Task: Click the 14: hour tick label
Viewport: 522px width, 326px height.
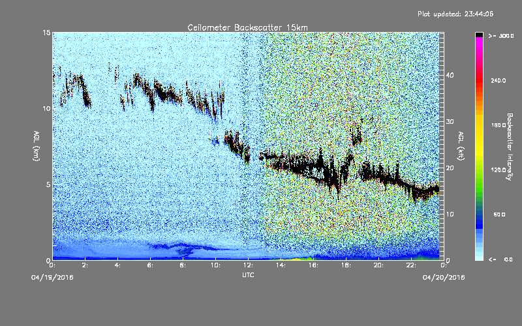Action: [x=281, y=265]
